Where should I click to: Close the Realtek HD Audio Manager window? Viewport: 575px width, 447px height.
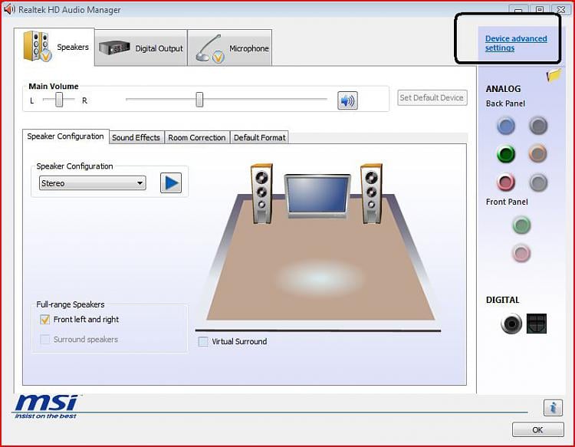[561, 8]
